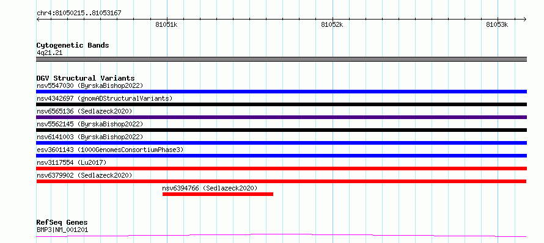The height and width of the screenshot is (243, 544).
Task: Click the 81051k ruler label
Action: pos(166,24)
